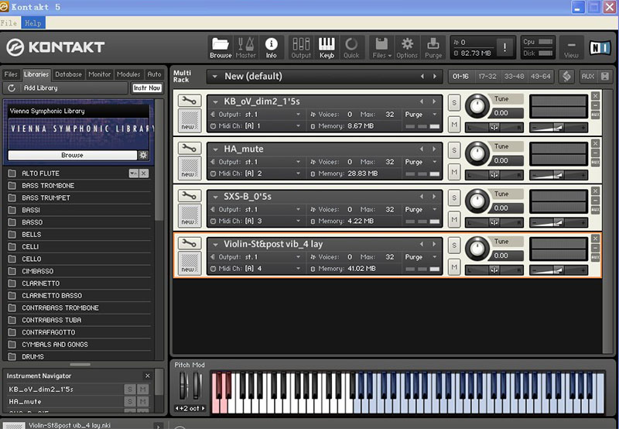This screenshot has width=619, height=429.
Task: Remove KB_oV_dim2_1'5s instrument from rack
Action: (595, 96)
